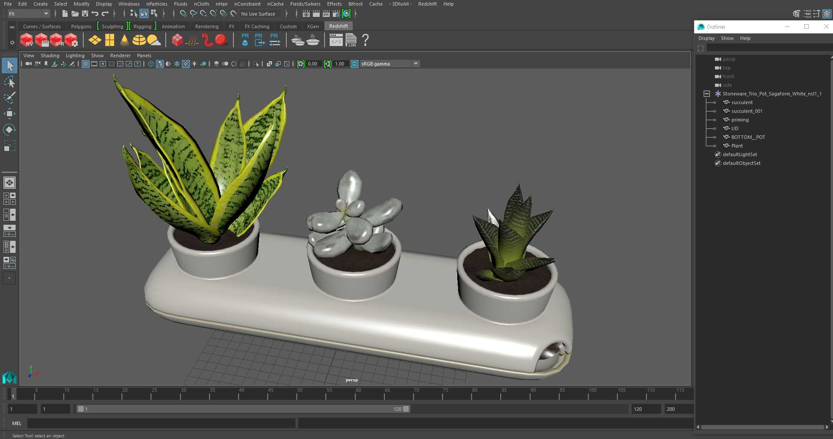Toggle viewport color management button
Viewport: 833px width, 439px height.
[354, 64]
